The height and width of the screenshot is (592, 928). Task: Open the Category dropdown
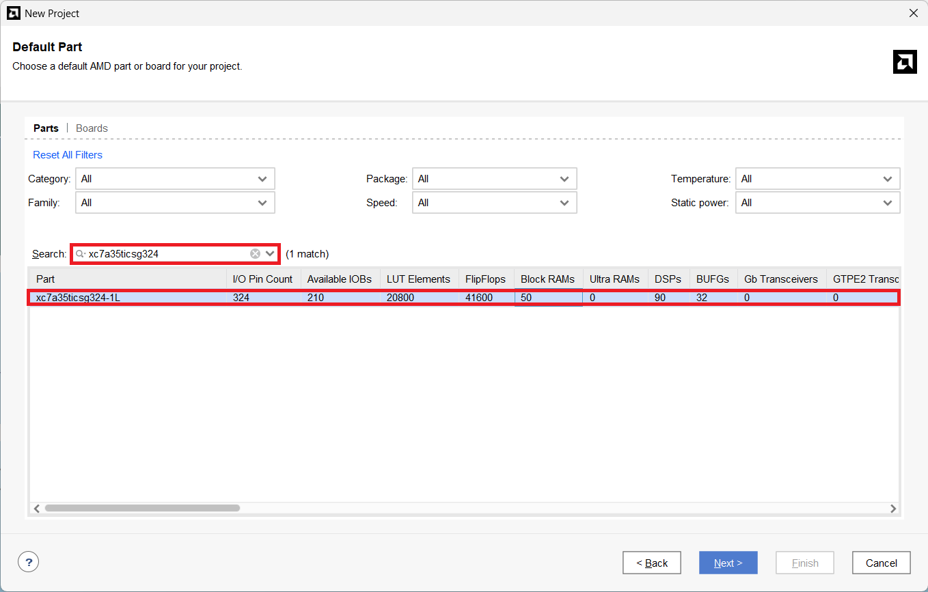click(x=175, y=179)
